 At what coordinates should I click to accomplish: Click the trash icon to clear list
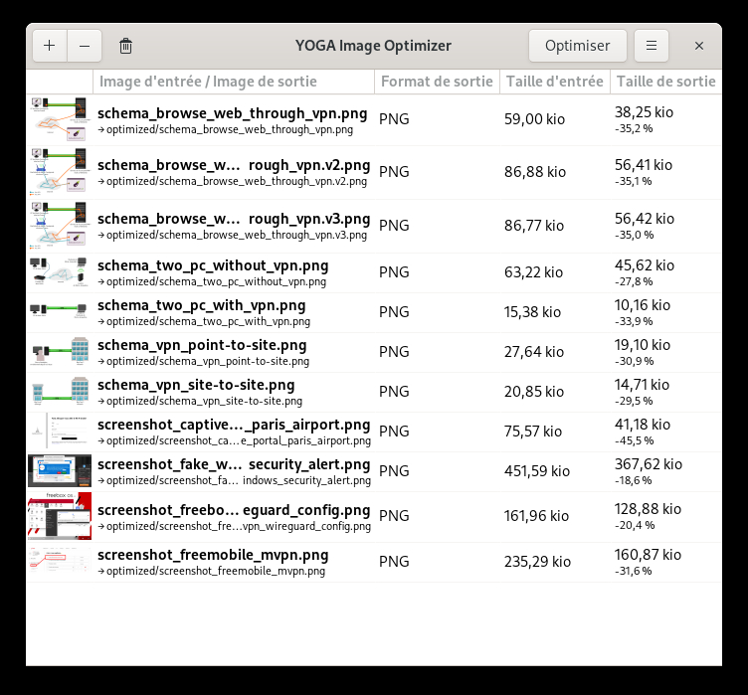point(126,46)
